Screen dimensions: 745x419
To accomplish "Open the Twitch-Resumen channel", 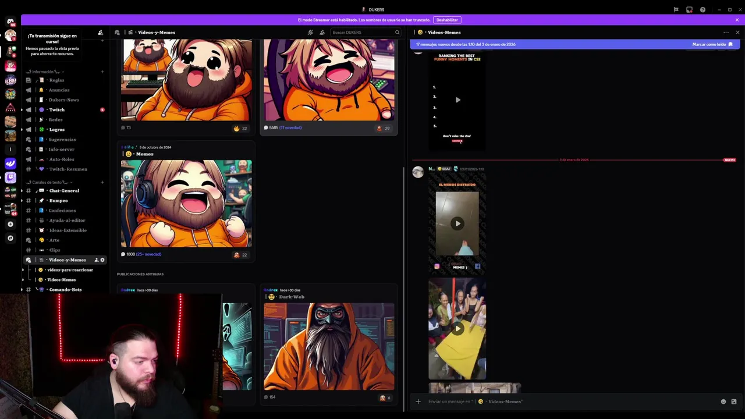I will [65, 169].
